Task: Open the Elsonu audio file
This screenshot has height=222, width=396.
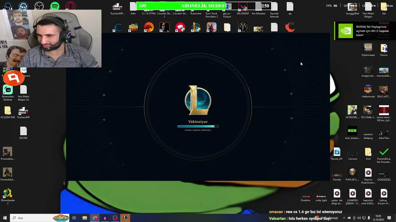Action: coord(384,50)
